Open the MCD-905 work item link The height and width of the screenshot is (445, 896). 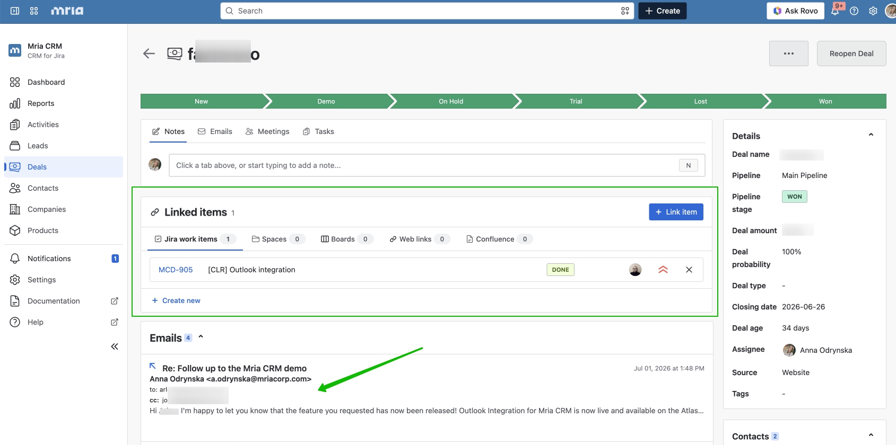point(176,270)
